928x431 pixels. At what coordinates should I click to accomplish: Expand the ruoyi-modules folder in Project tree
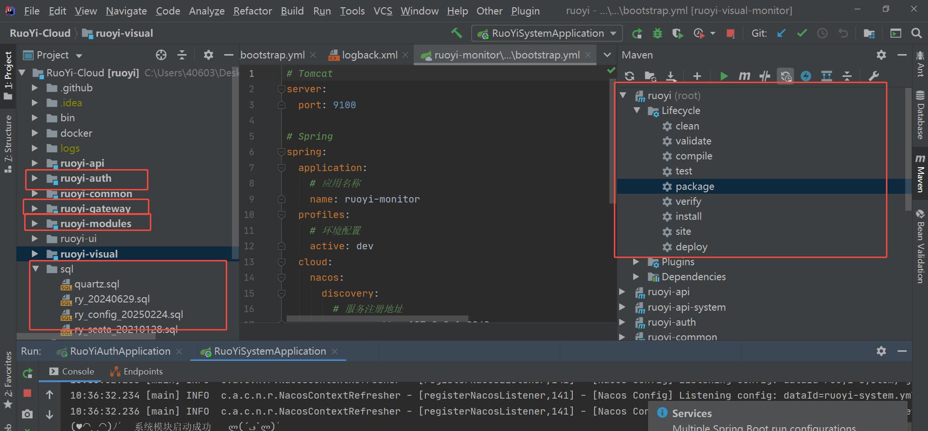click(x=35, y=224)
